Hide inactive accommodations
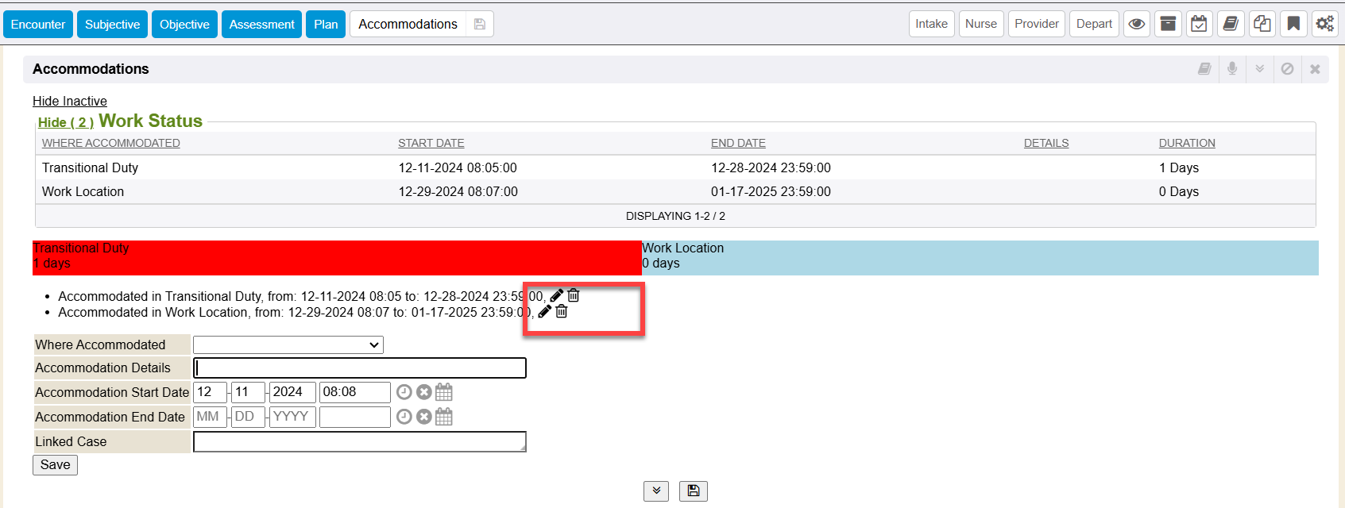 pos(70,101)
